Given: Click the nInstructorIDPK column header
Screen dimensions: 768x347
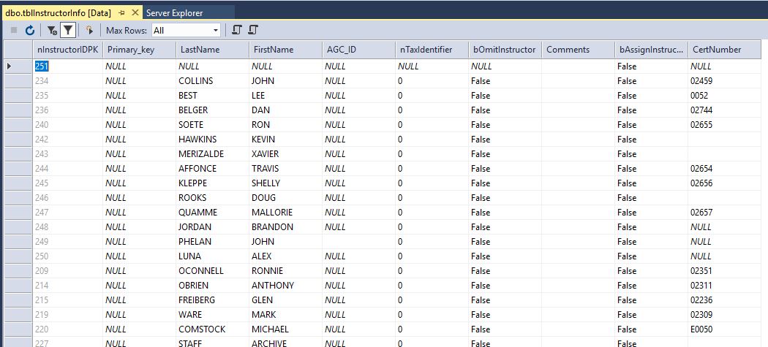Looking at the screenshot, I should 66,50.
